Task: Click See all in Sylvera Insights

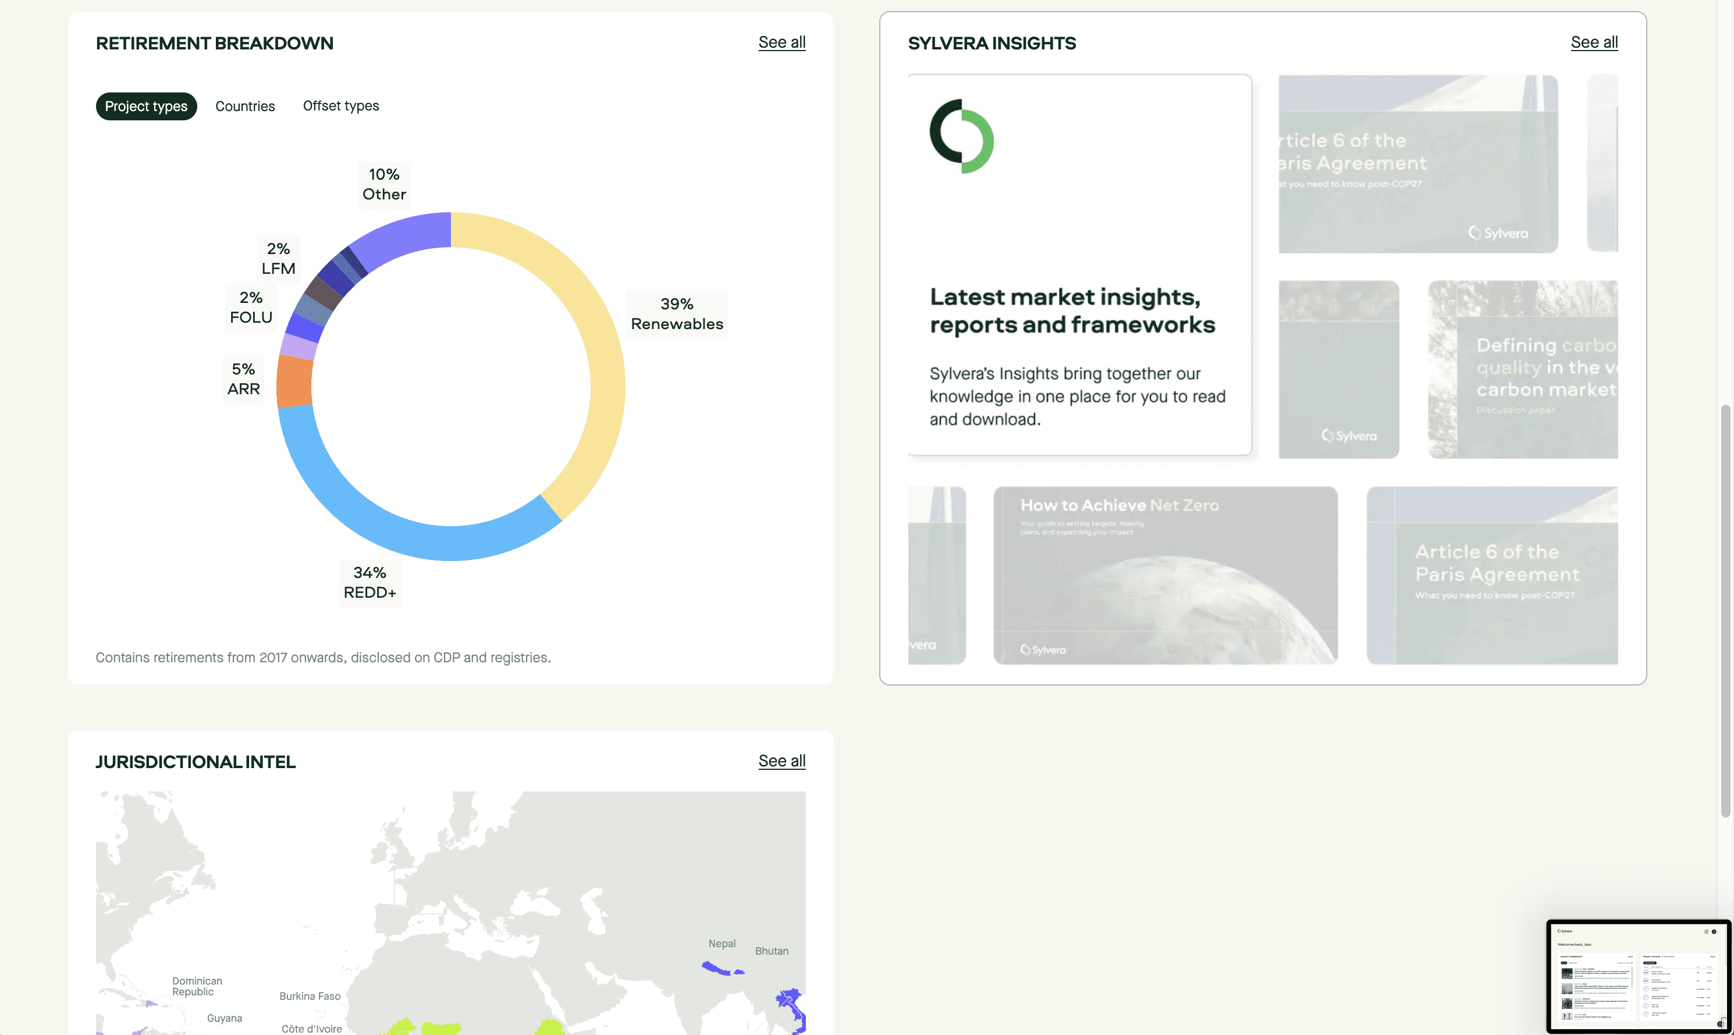Action: point(1594,42)
